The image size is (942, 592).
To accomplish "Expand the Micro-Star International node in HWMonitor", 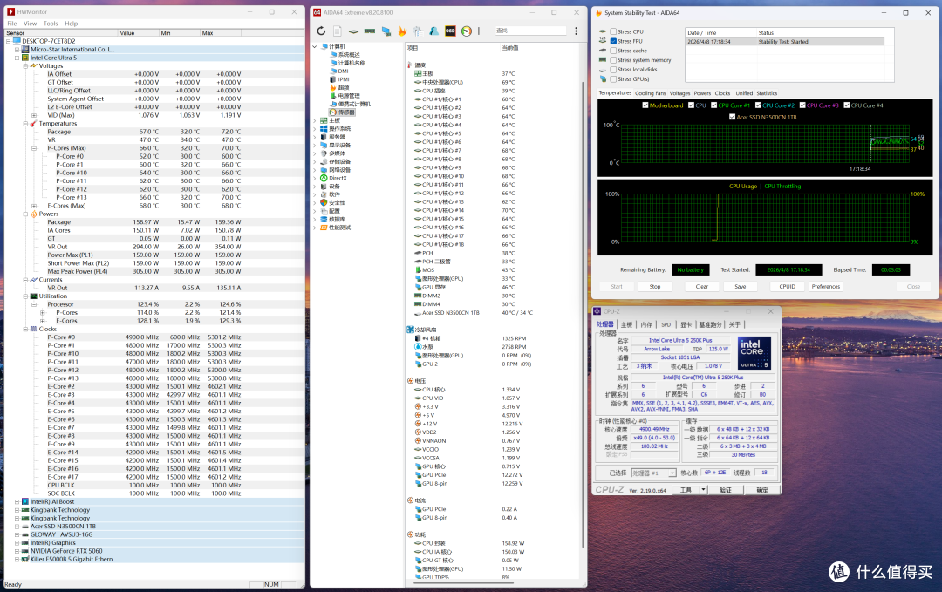I will coord(17,50).
